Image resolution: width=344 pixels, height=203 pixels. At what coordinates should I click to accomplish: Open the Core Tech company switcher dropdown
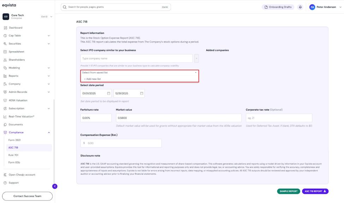pyautogui.click(x=51, y=17)
